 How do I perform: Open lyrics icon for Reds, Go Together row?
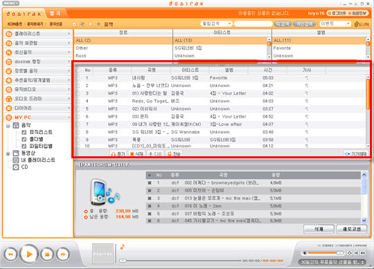point(307,101)
